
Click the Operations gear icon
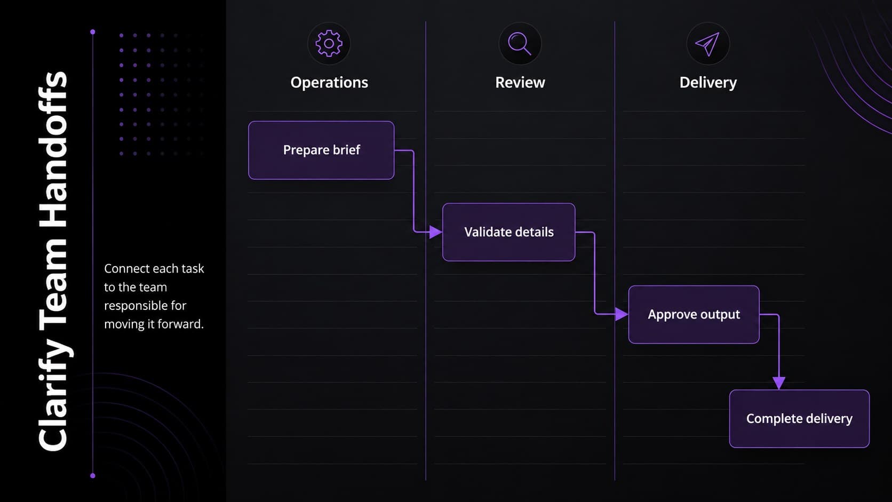(329, 43)
